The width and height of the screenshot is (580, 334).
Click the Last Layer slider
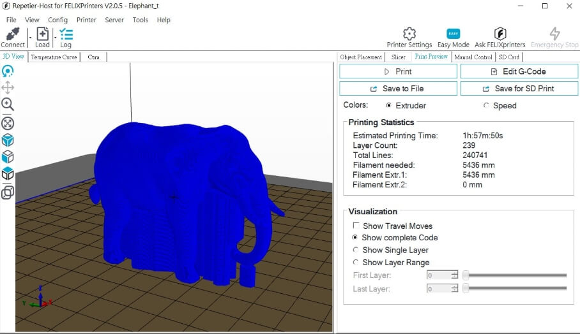coord(515,288)
